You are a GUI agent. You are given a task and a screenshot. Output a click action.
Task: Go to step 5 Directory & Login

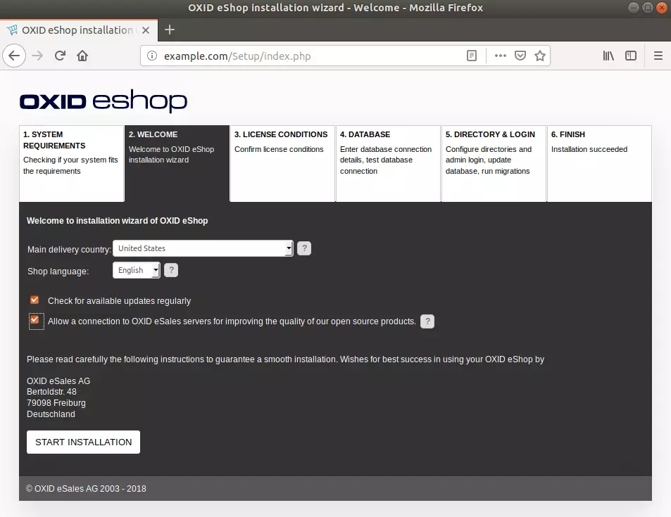click(494, 163)
